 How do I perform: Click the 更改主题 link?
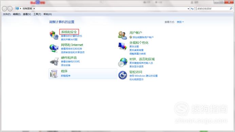[x=134, y=46]
